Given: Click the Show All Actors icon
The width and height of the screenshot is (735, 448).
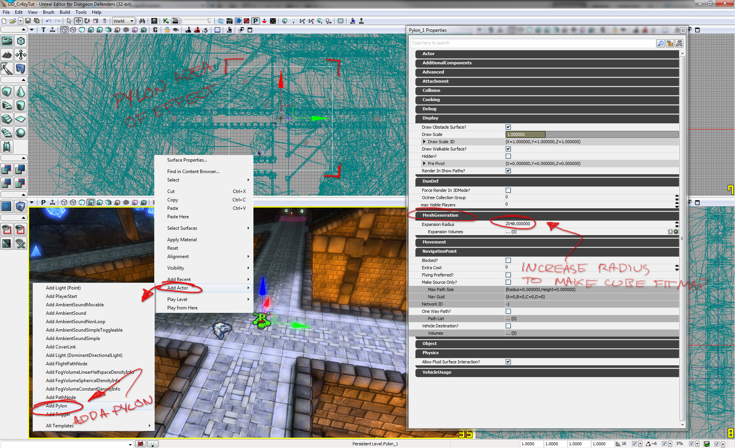Looking at the screenshot, I should (21, 243).
